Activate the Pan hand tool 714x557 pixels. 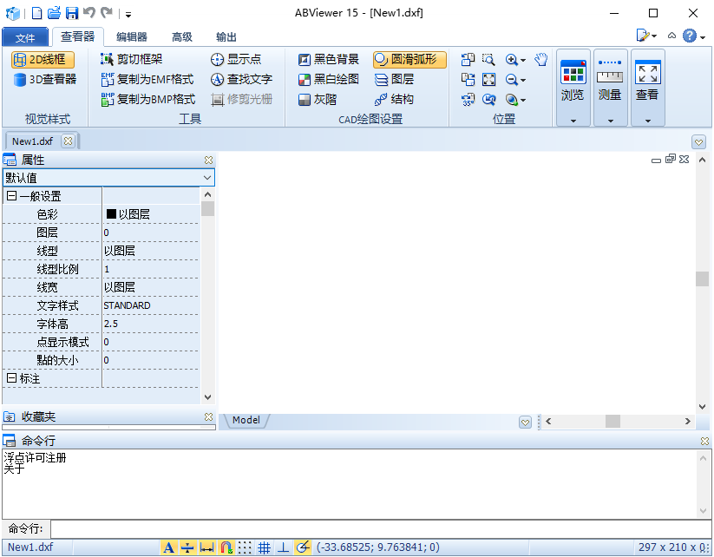[540, 59]
